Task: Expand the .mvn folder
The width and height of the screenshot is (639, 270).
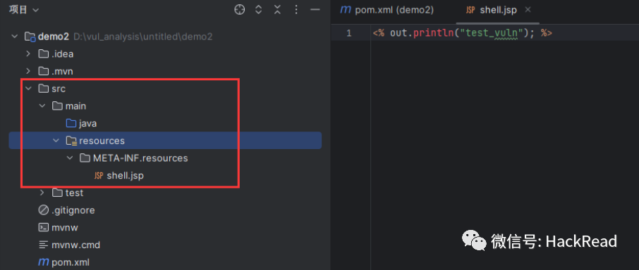Action: 28,71
